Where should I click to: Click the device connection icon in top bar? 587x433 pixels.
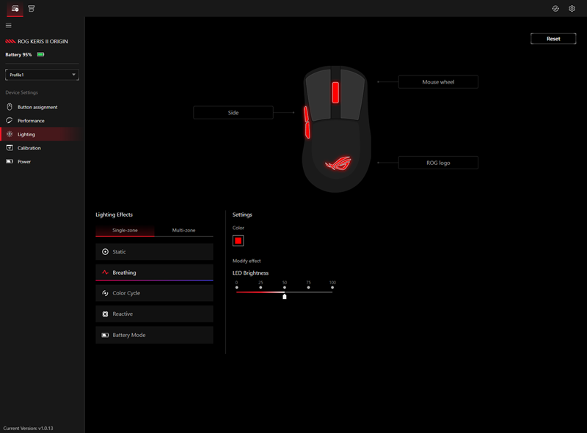point(15,8)
